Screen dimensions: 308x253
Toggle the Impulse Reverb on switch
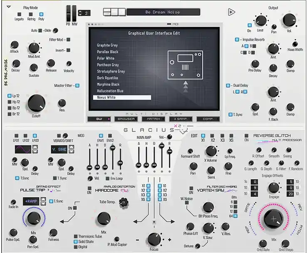[x=237, y=39]
